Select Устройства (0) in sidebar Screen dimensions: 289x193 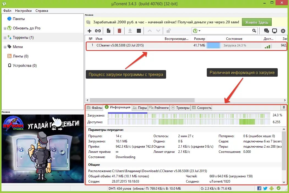click(x=24, y=66)
